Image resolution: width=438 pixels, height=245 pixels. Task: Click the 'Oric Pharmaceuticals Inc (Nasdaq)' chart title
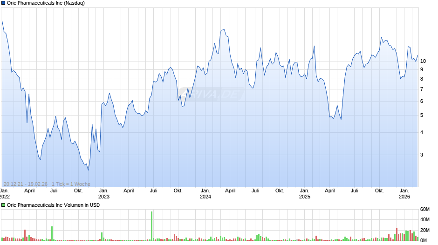pos(46,3)
